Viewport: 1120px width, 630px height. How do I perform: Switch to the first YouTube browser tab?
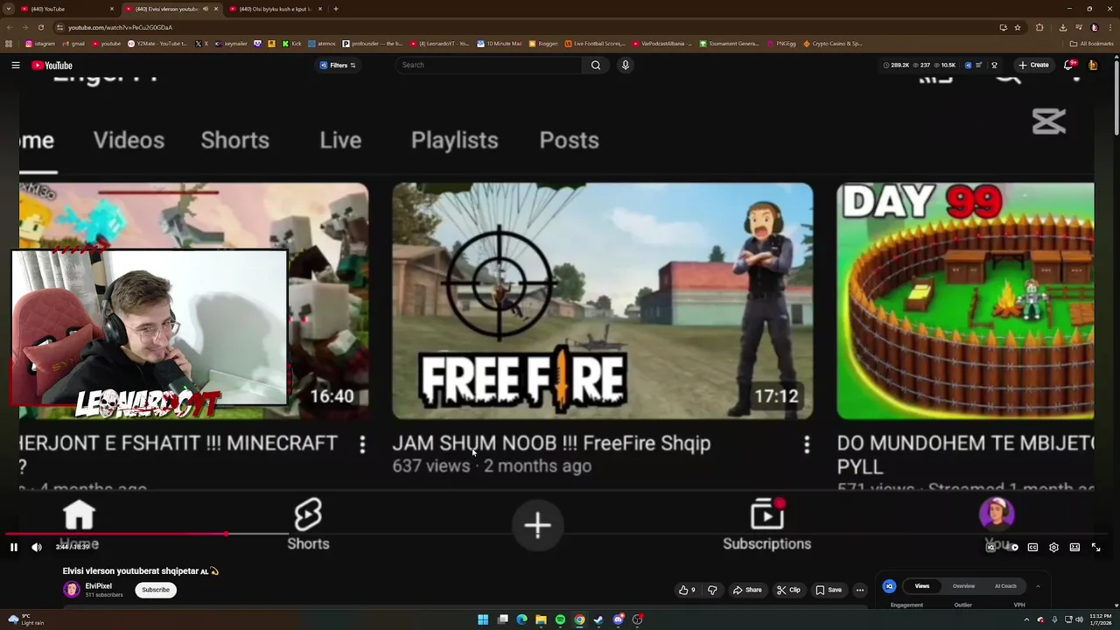68,9
